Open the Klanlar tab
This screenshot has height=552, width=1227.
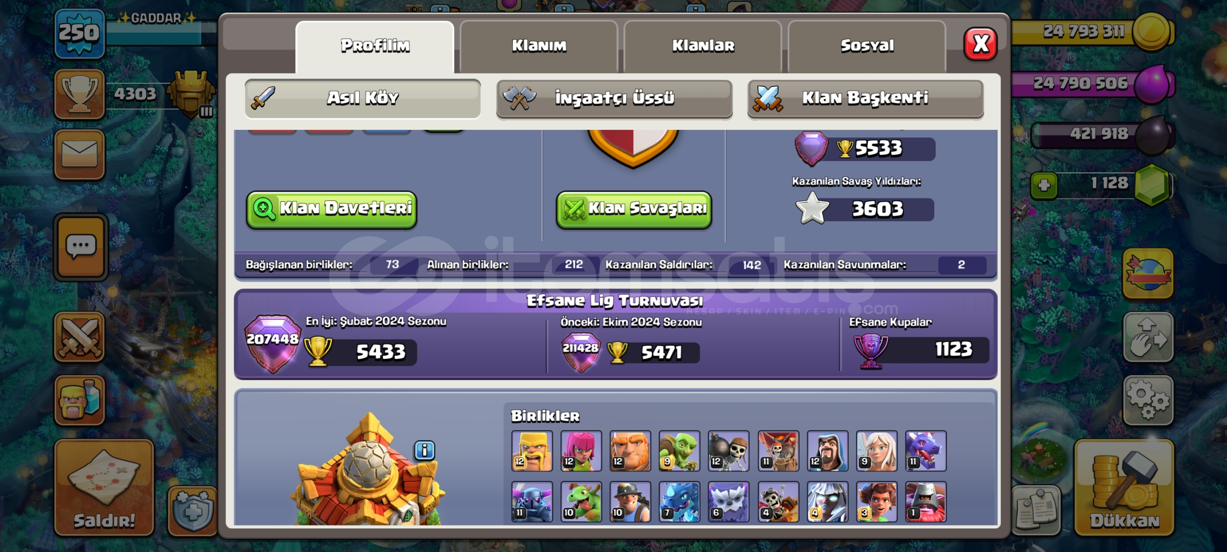coord(703,47)
